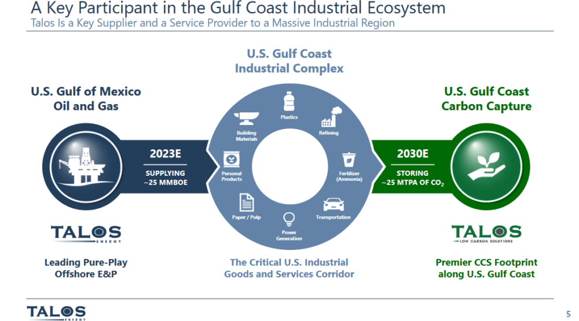
Task: Click the Building Materials anvil icon
Action: click(246, 119)
